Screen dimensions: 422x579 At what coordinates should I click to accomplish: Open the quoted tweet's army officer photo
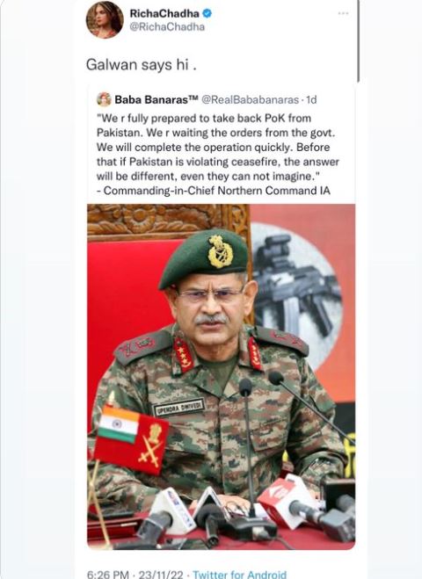click(x=221, y=377)
